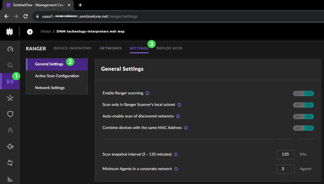Image resolution: width=324 pixels, height=184 pixels.
Task: Go back using browser back arrow
Action: click(x=7, y=16)
